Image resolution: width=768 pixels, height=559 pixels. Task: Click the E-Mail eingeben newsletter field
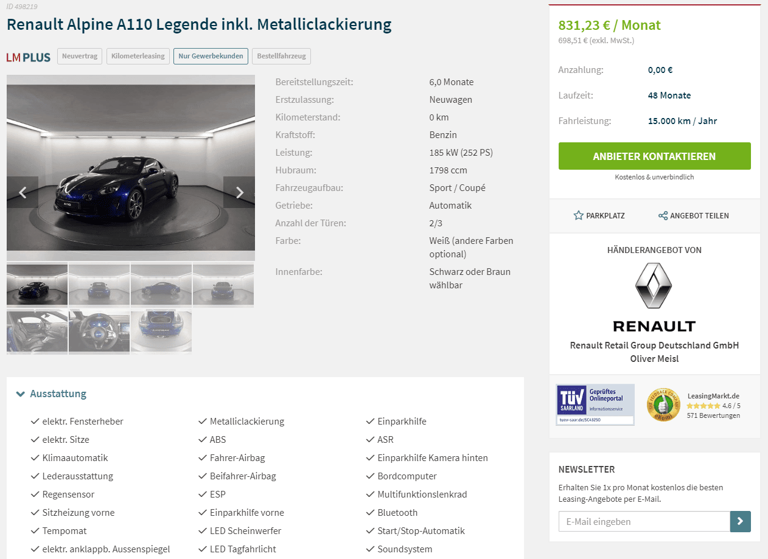644,521
